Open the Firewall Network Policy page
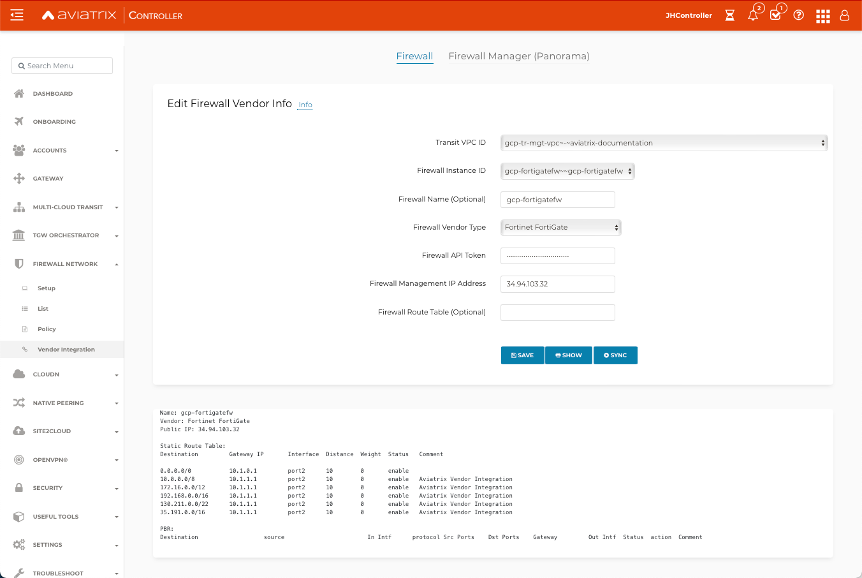Viewport: 862px width, 578px height. tap(48, 329)
